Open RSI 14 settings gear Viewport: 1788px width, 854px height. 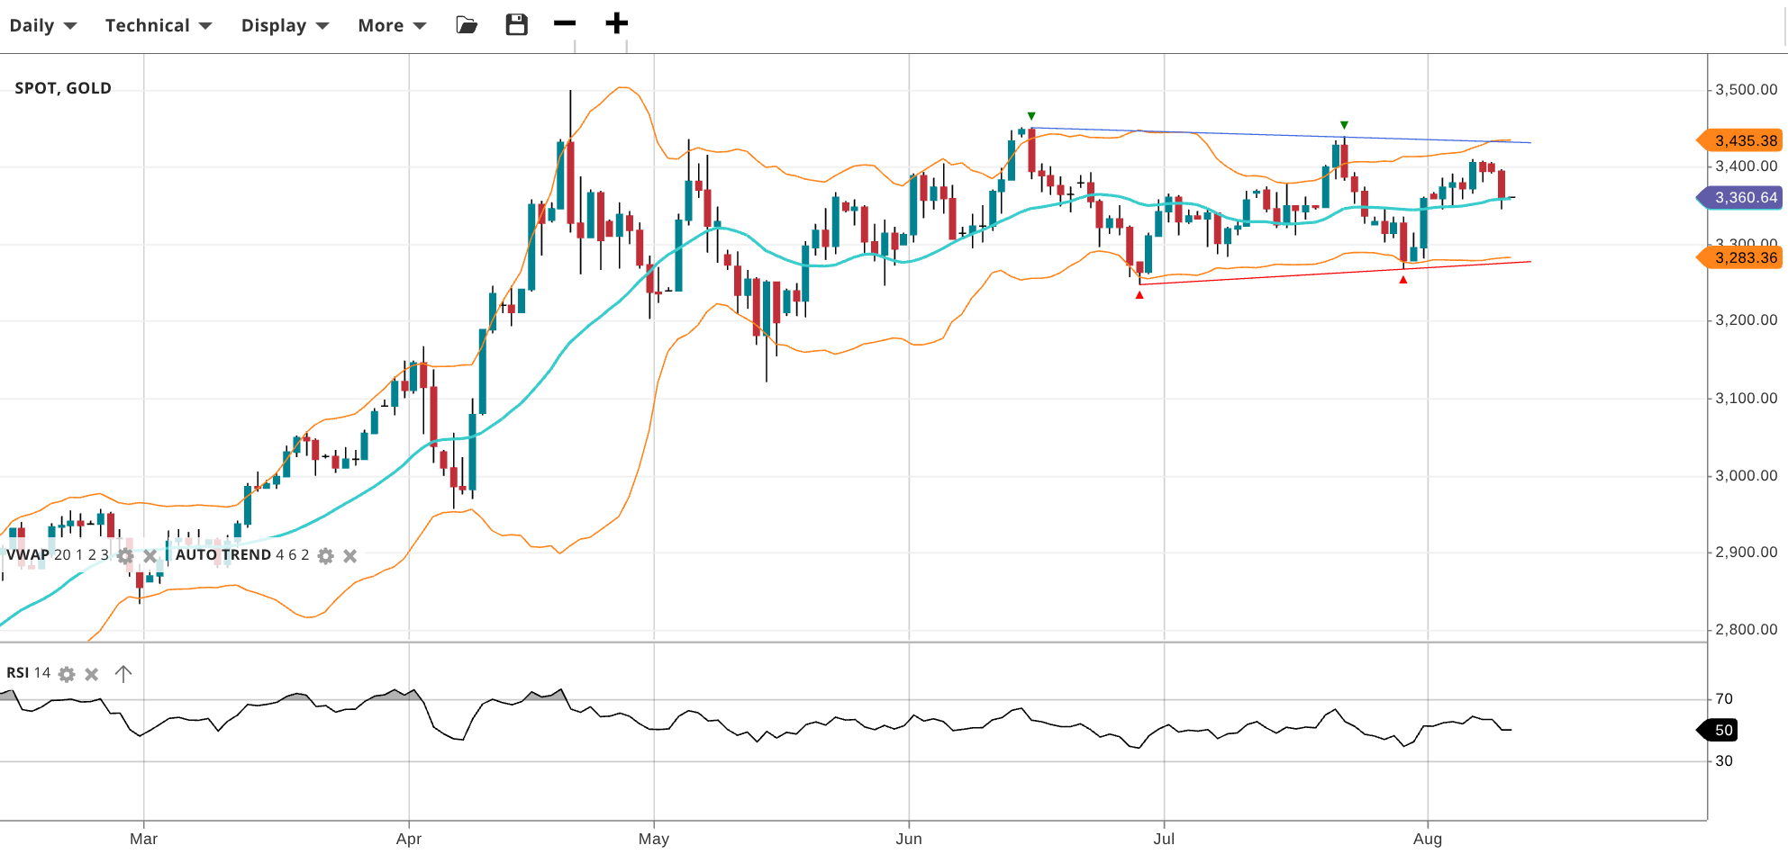[x=67, y=674]
